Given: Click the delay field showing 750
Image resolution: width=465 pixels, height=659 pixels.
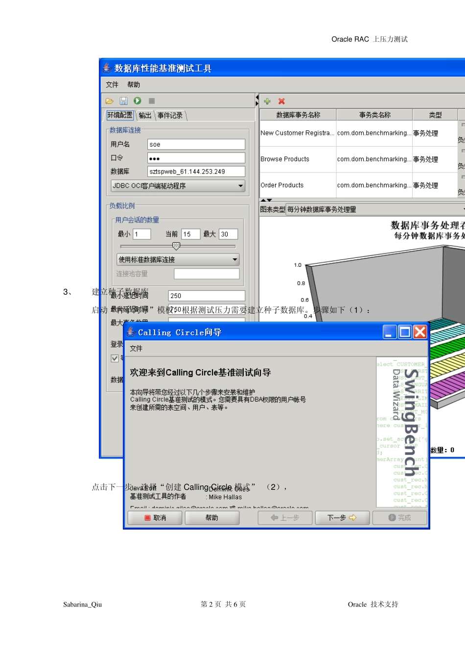Looking at the screenshot, I should point(207,309).
